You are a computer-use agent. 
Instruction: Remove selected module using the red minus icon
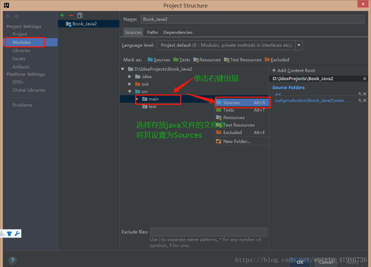(x=71, y=15)
